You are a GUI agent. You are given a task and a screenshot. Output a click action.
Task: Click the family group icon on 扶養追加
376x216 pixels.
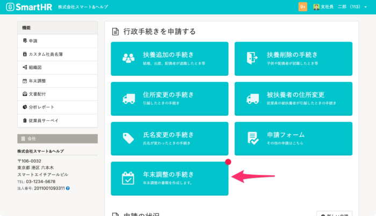(x=128, y=59)
